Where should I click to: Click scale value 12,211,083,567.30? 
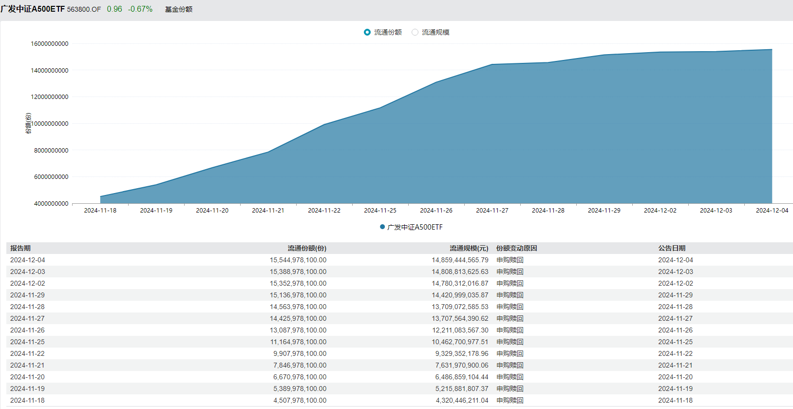click(460, 330)
